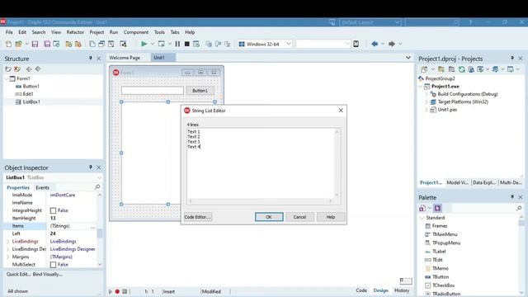Click the Open file folder icon in toolbar
This screenshot has width=528, height=297.
click(x=18, y=44)
